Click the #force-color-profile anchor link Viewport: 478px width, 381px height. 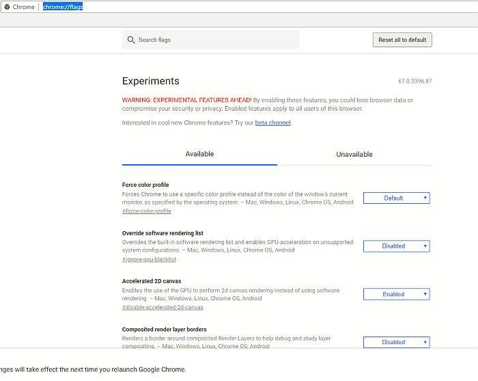146,211
